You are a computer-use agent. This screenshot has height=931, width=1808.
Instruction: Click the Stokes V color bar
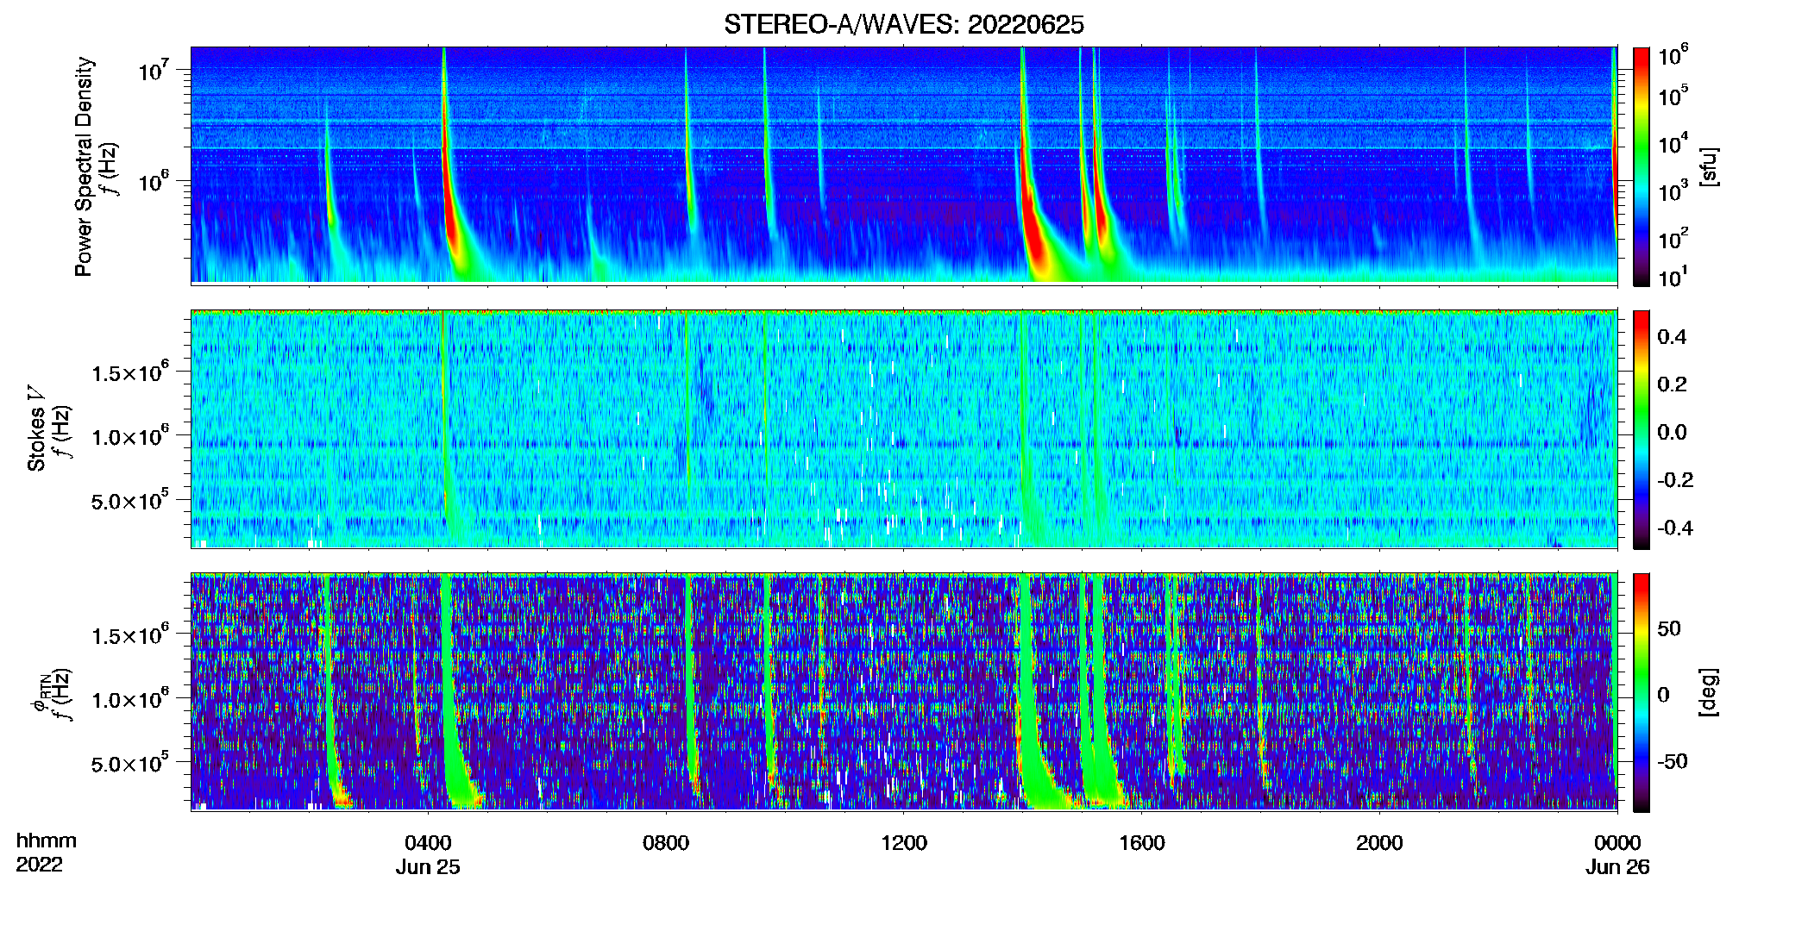pyautogui.click(x=1641, y=429)
